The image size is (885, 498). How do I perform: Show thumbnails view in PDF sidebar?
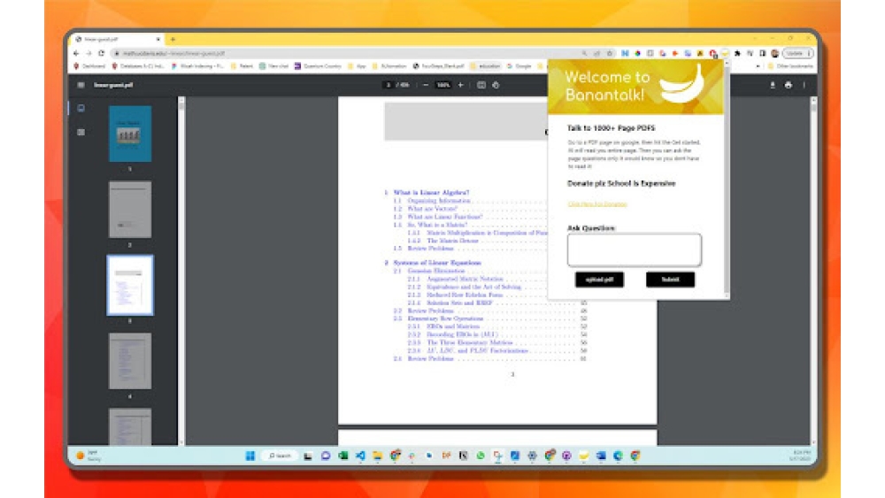(x=81, y=108)
